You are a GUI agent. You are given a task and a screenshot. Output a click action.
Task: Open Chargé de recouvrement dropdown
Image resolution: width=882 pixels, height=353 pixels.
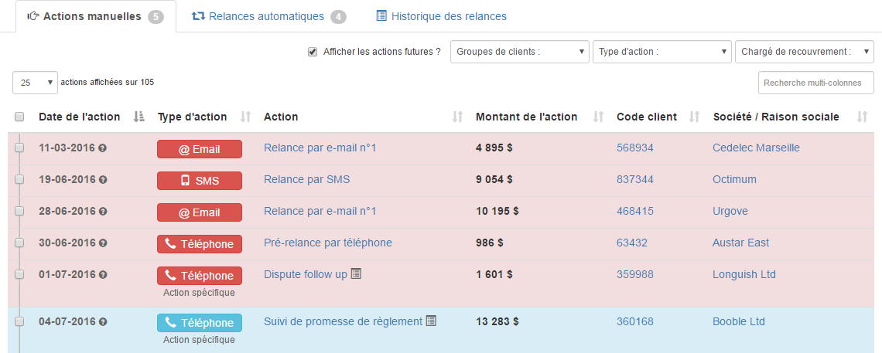[804, 52]
